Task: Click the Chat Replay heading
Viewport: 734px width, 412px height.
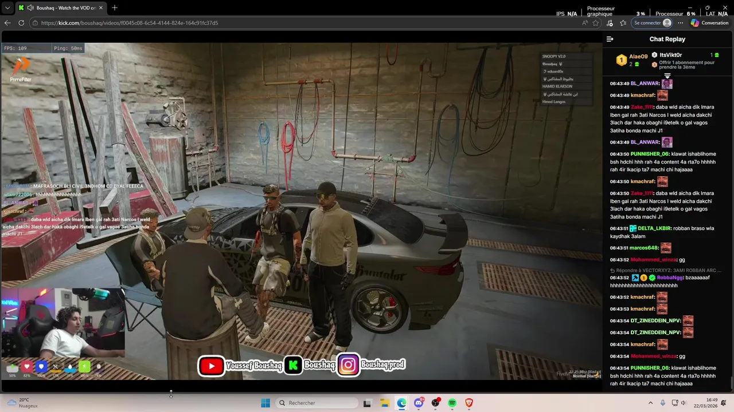Action: pyautogui.click(x=667, y=39)
